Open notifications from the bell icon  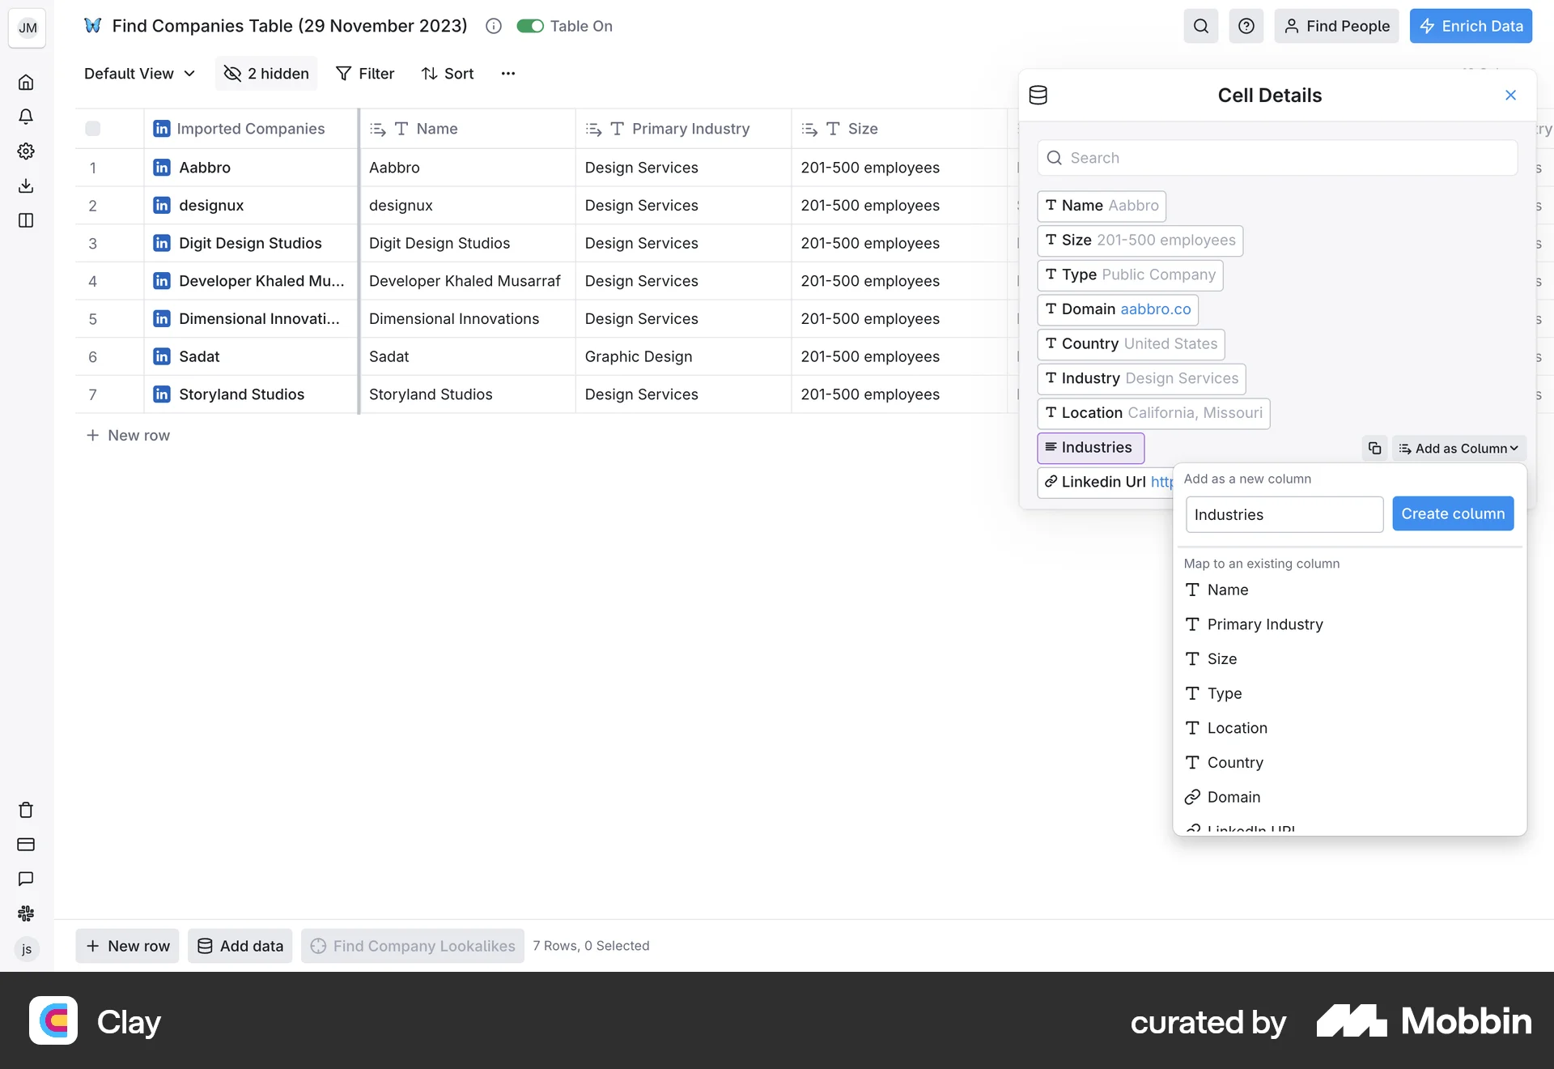(x=26, y=116)
